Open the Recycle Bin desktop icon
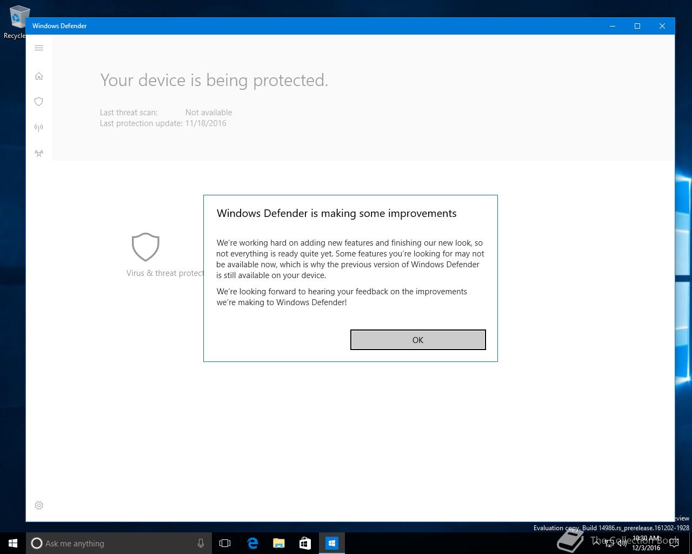Screen dimensions: 692x554 tap(15, 22)
